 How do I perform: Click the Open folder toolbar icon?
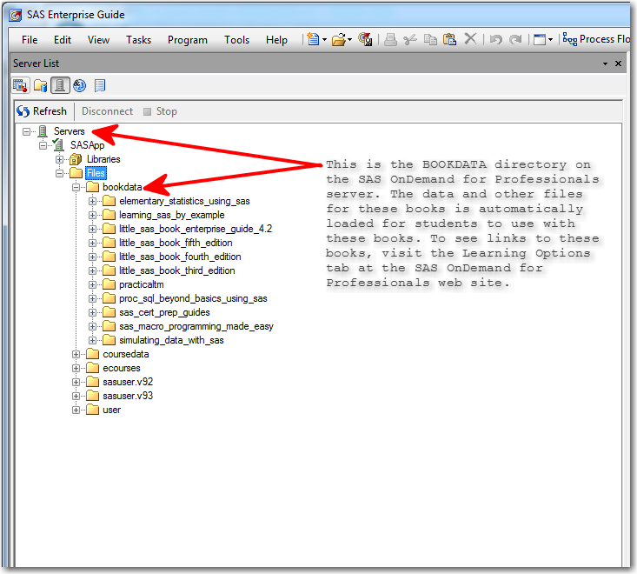338,40
